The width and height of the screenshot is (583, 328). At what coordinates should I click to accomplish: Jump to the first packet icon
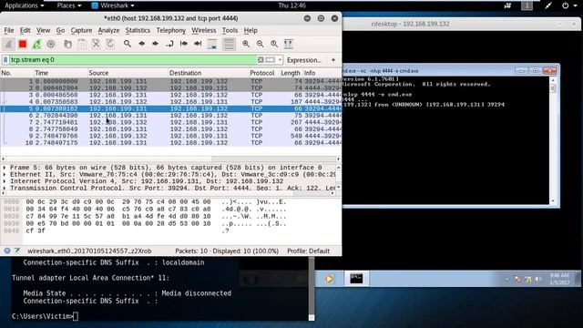tap(184, 44)
